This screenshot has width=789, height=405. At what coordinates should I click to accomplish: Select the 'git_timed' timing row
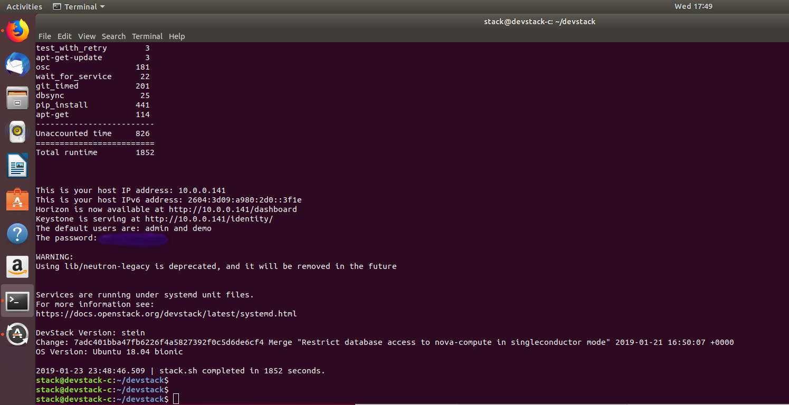tap(93, 86)
